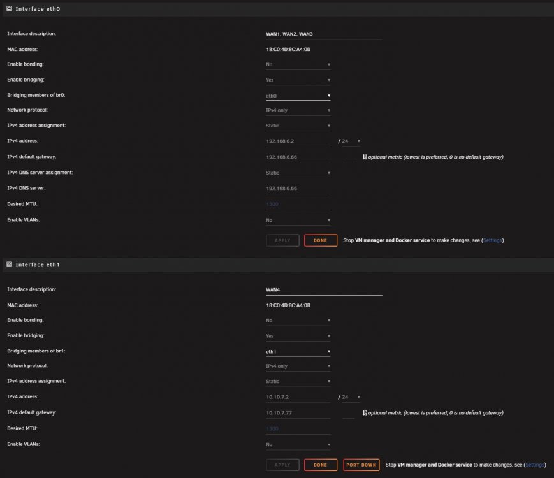
Task: Select MAC address 18:C0:4D:8C:A4:0B text
Action: (x=288, y=305)
